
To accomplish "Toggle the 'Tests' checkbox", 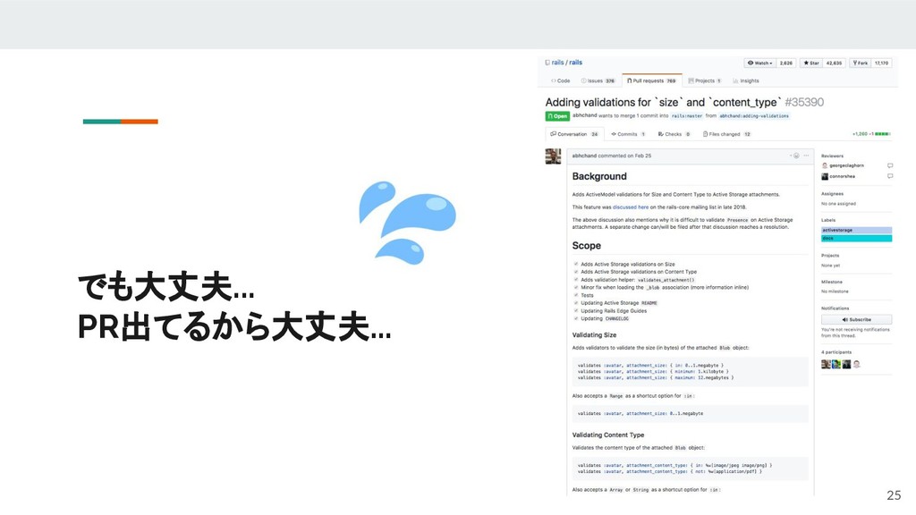I will (x=576, y=295).
